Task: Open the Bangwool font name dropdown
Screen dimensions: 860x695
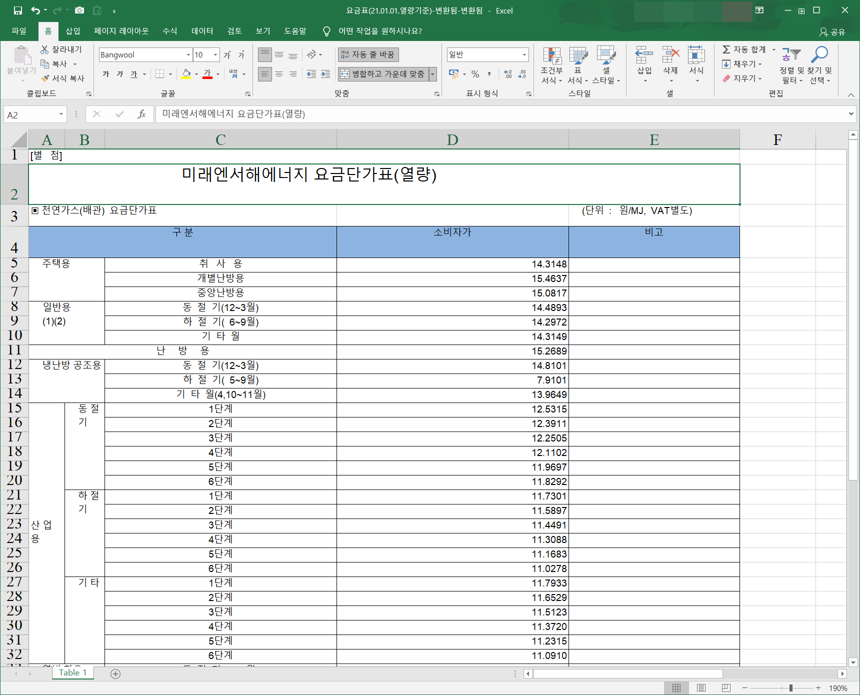Action: [188, 55]
